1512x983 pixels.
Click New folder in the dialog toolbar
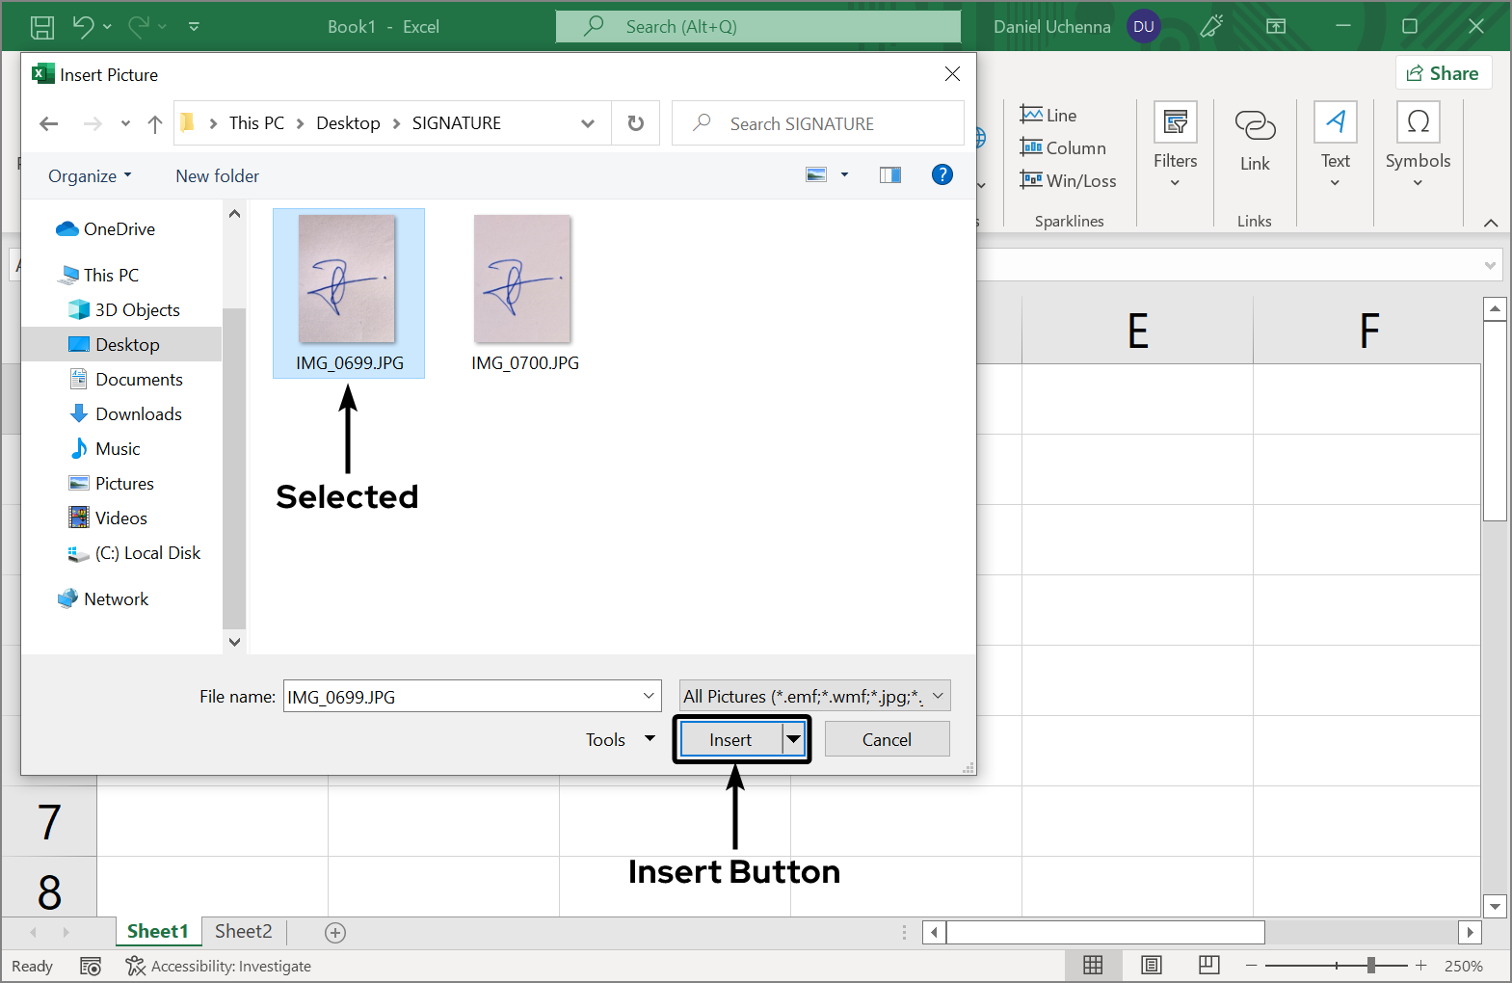(x=217, y=176)
